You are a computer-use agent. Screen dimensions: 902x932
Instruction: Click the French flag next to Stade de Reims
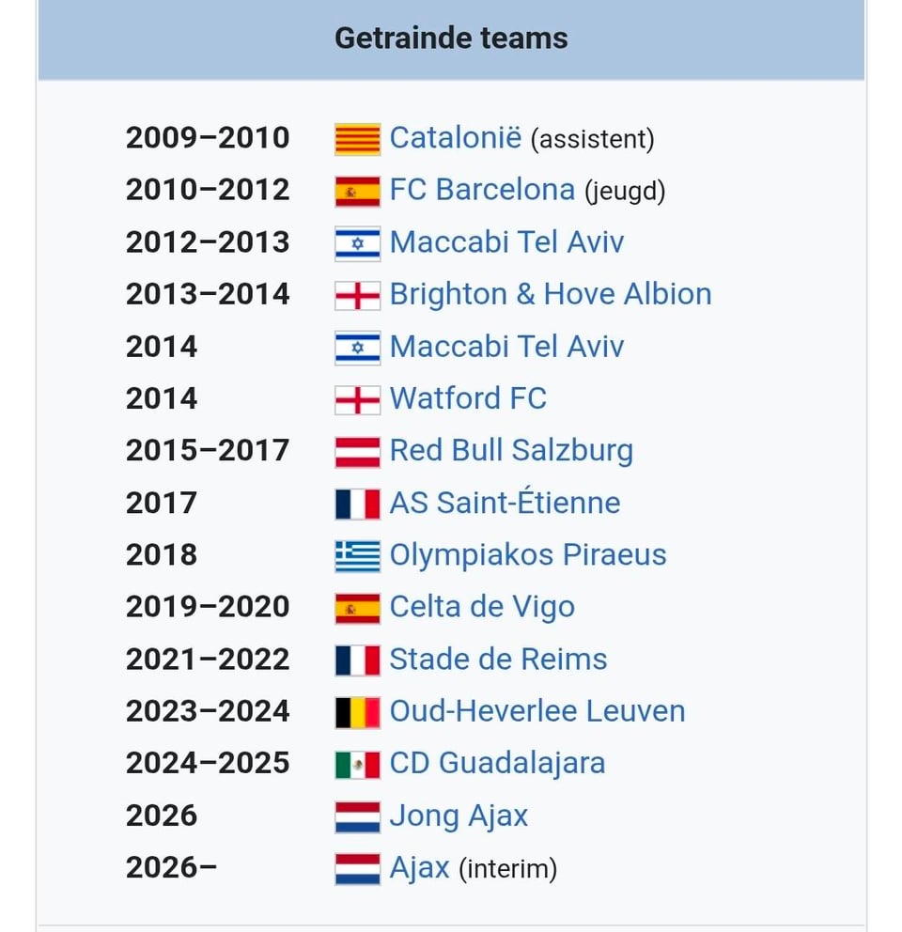[357, 660]
